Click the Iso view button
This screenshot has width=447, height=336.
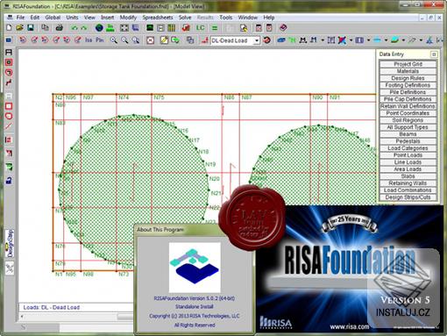(x=89, y=39)
